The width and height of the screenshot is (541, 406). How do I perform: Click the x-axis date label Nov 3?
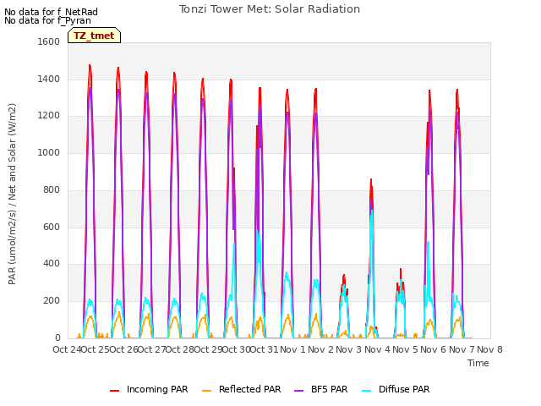coord(348,349)
